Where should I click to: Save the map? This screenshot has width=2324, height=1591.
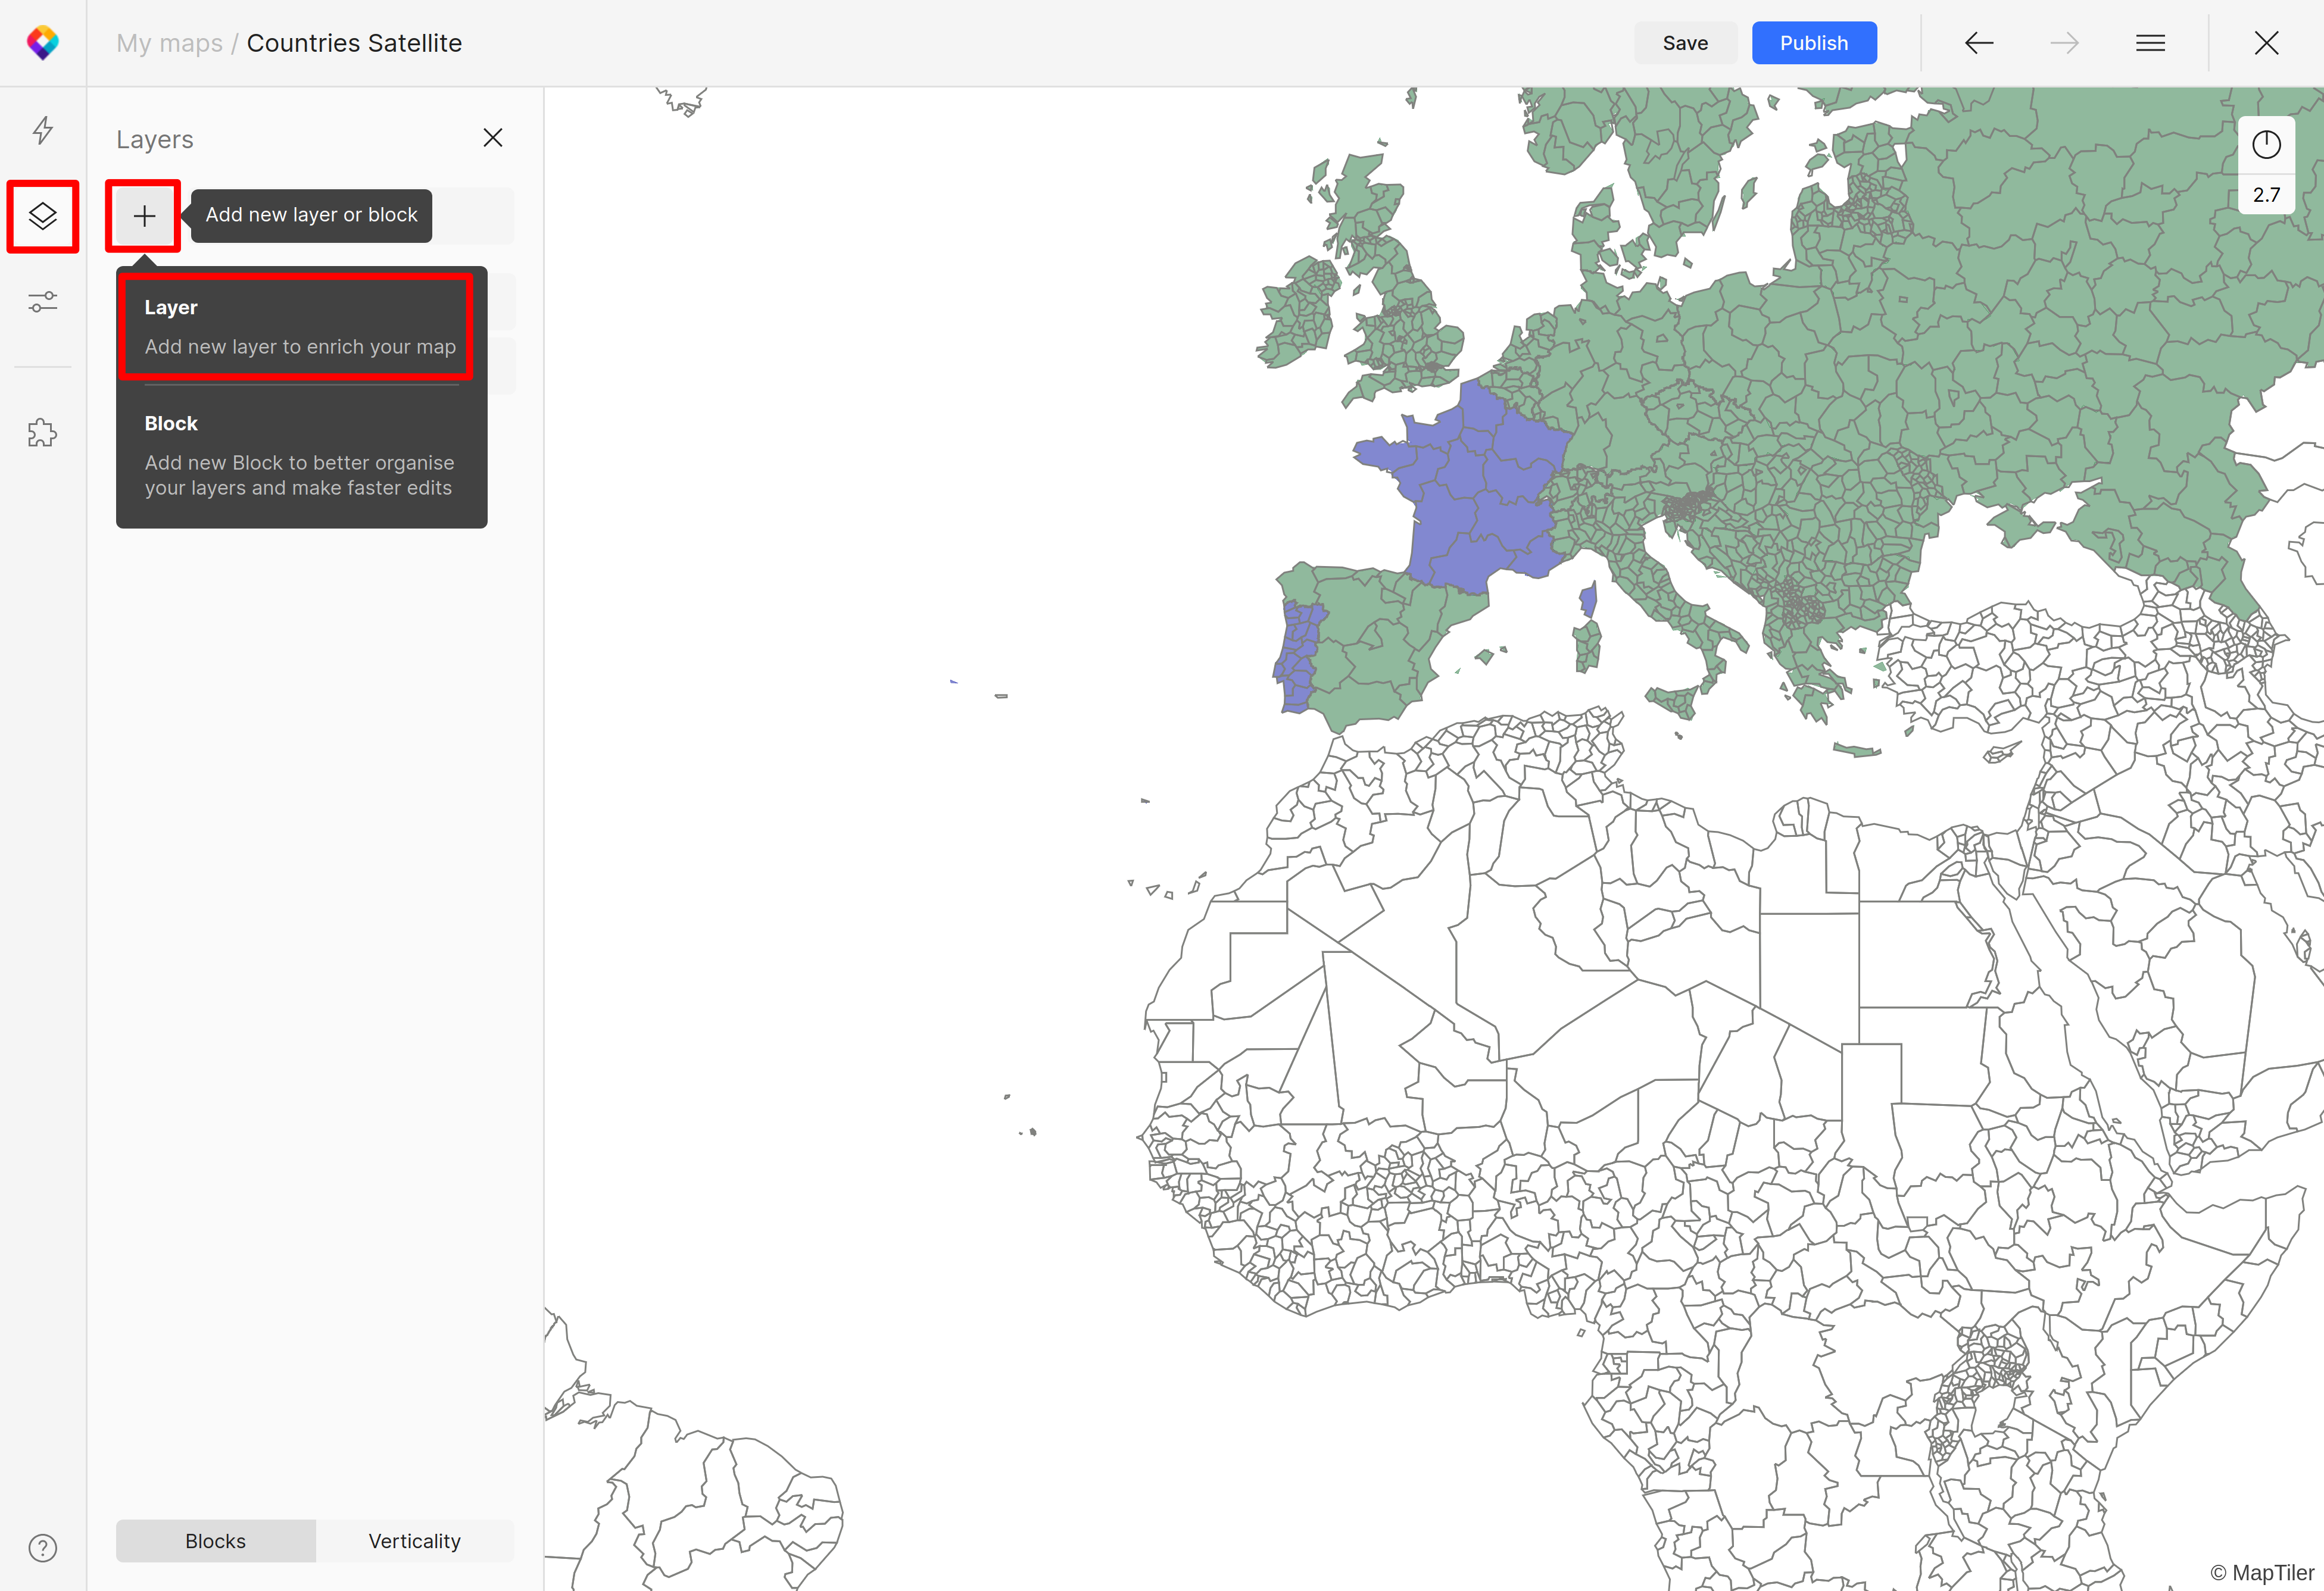1685,43
